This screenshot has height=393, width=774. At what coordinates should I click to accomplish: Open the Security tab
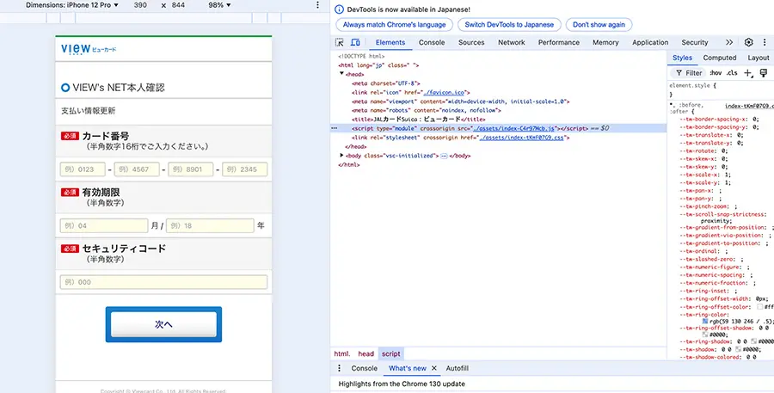coord(695,42)
